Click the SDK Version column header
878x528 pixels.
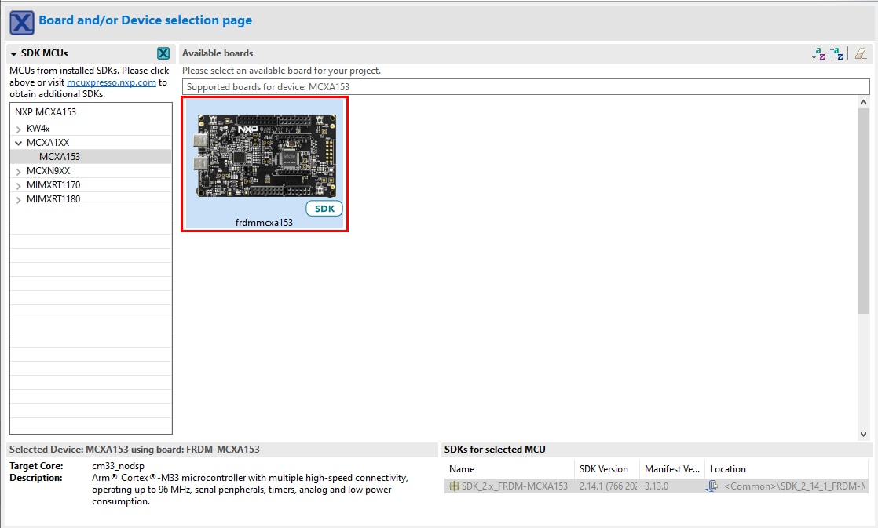(x=603, y=469)
